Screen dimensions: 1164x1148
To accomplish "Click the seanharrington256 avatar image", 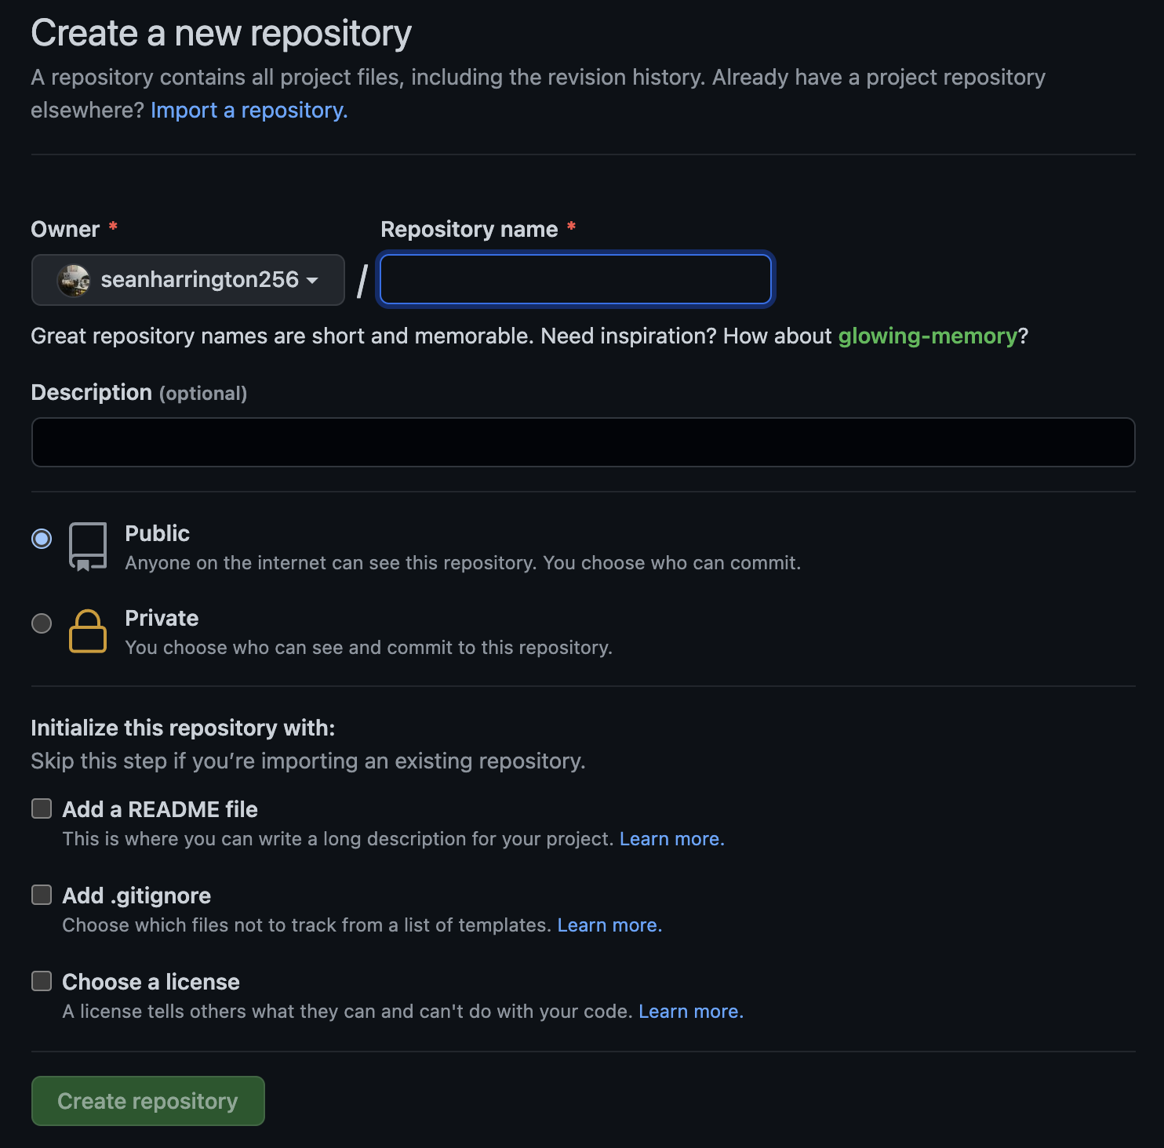I will [x=74, y=280].
